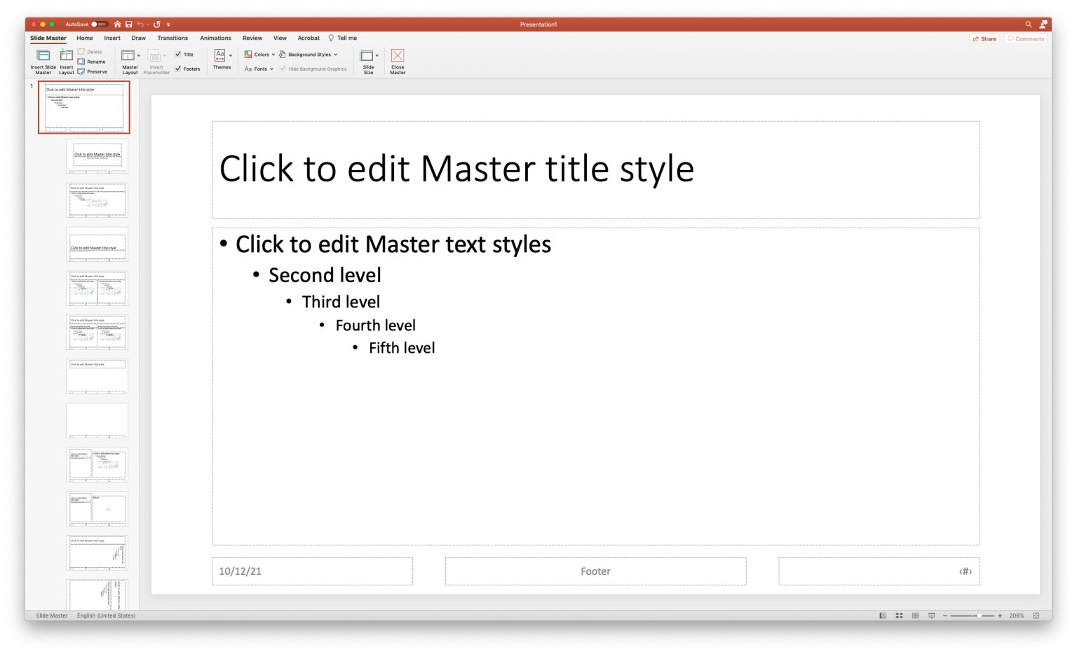Toggle the AutoSave switch

click(99, 25)
